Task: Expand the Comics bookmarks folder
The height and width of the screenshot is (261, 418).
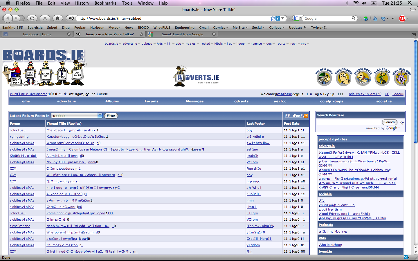Action: click(x=221, y=28)
